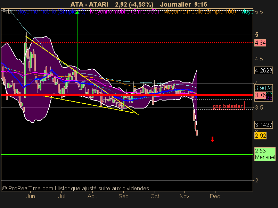Click the "Sep" month label
This screenshot has height=208, width=278.
click(123, 196)
